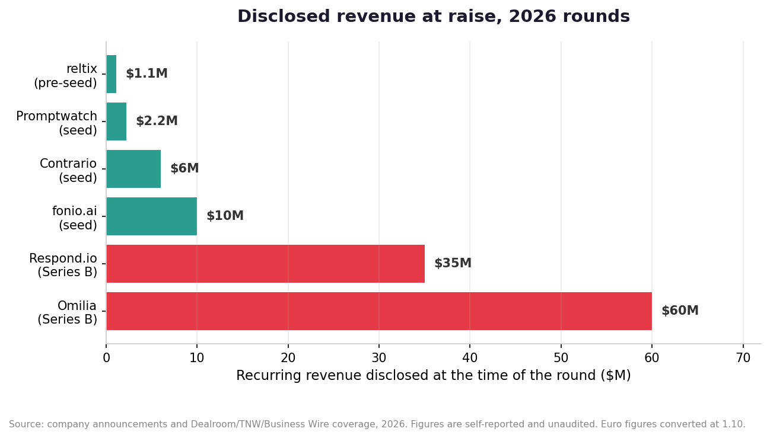Screen dimensions: 770x438
Task: Click the chart title 'Disclosed revenue at raise, 2026 rounds'
Action: coord(434,17)
